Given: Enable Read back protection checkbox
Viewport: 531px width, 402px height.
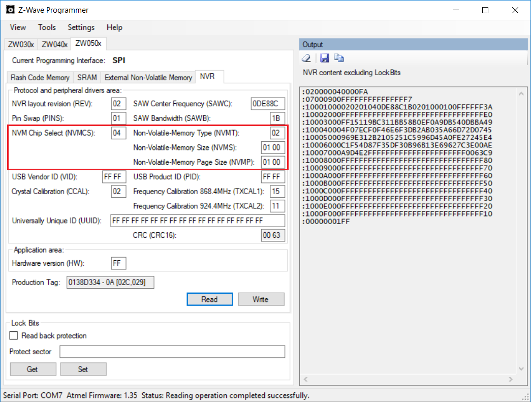Looking at the screenshot, I should [14, 336].
